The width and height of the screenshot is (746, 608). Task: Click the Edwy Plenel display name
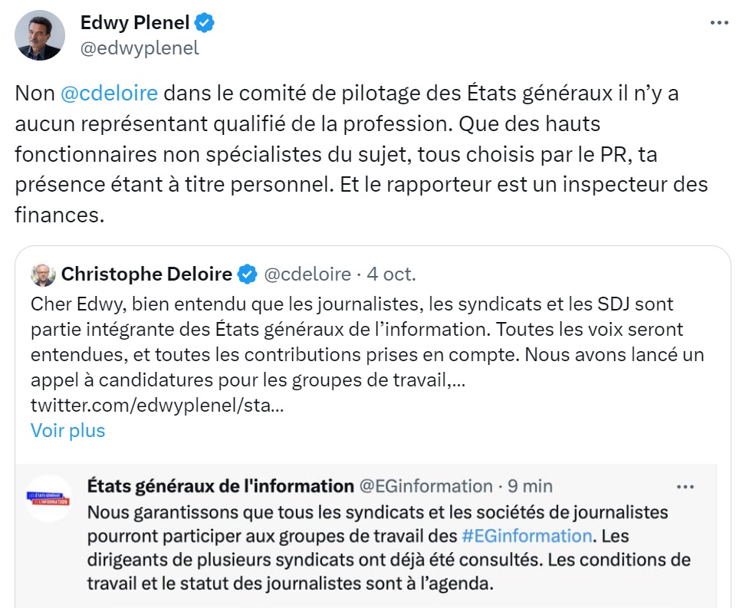click(134, 23)
